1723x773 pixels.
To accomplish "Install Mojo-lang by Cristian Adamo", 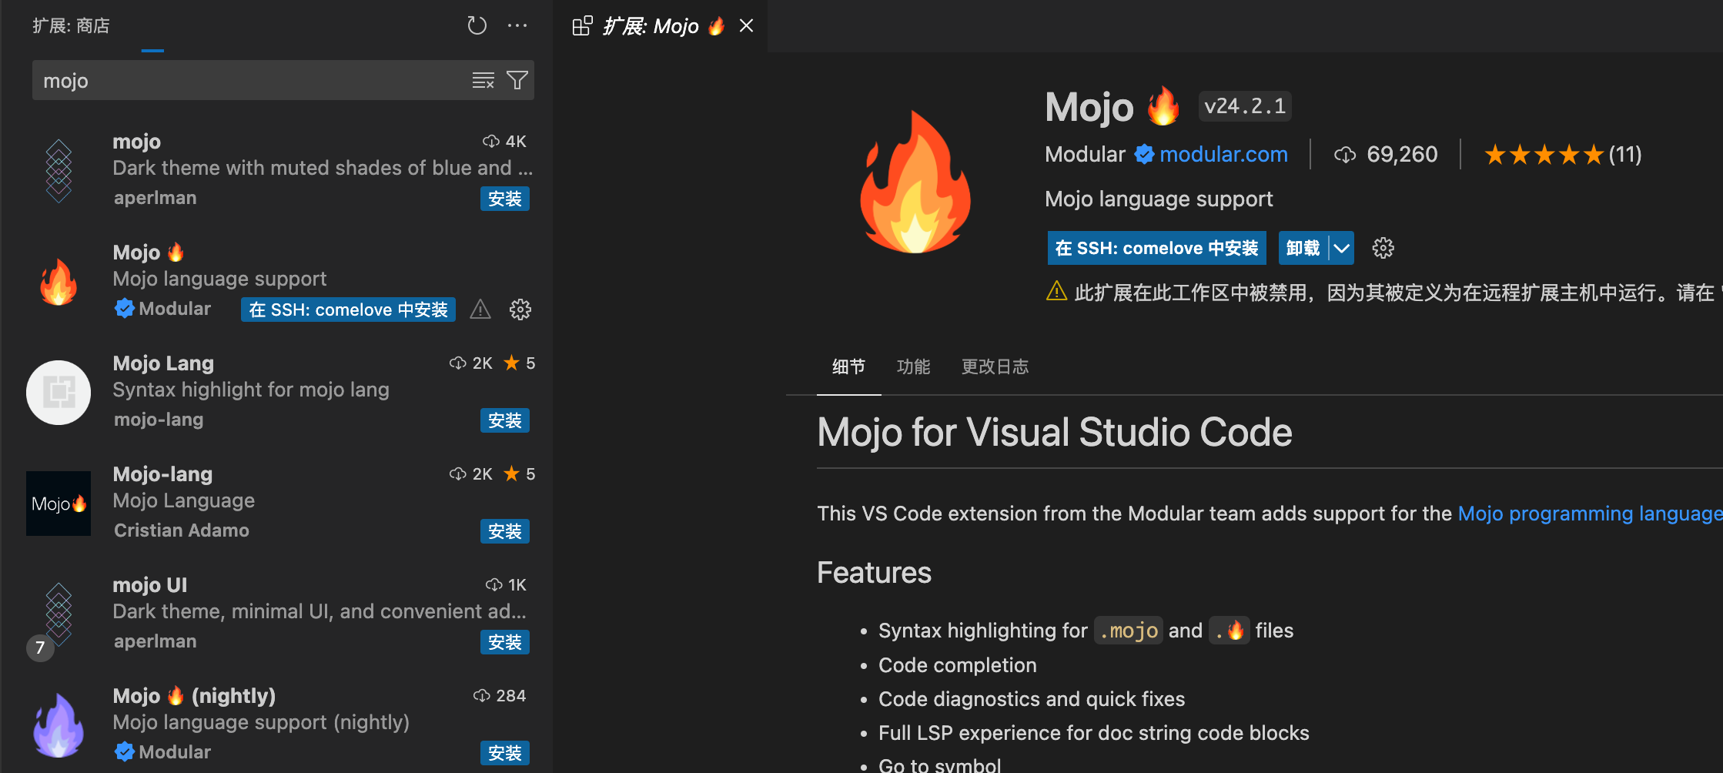I will [x=504, y=531].
